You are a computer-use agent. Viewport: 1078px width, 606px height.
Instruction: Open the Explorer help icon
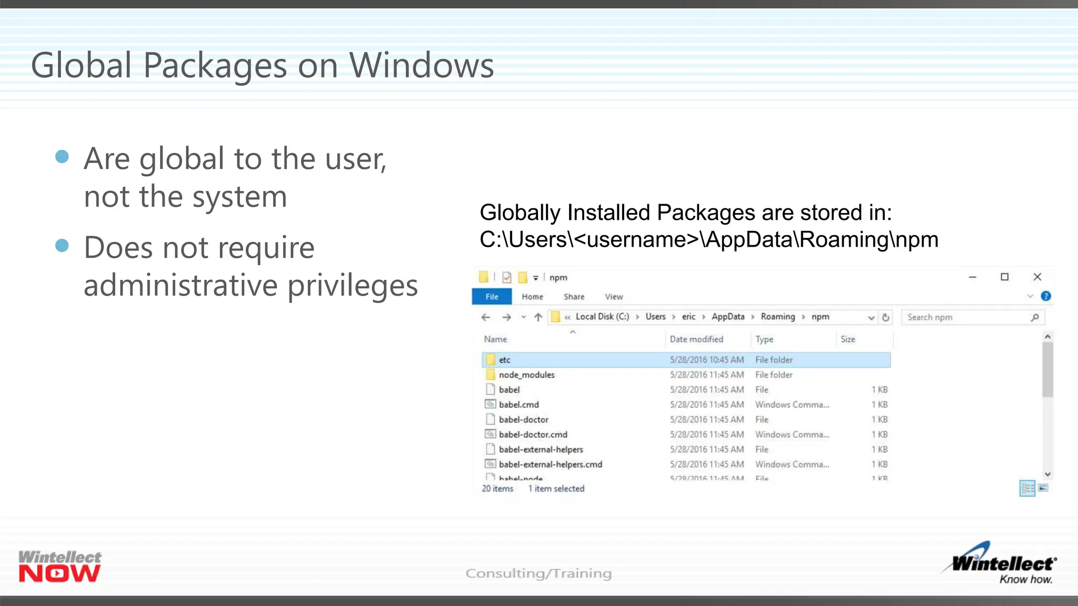pos(1046,296)
